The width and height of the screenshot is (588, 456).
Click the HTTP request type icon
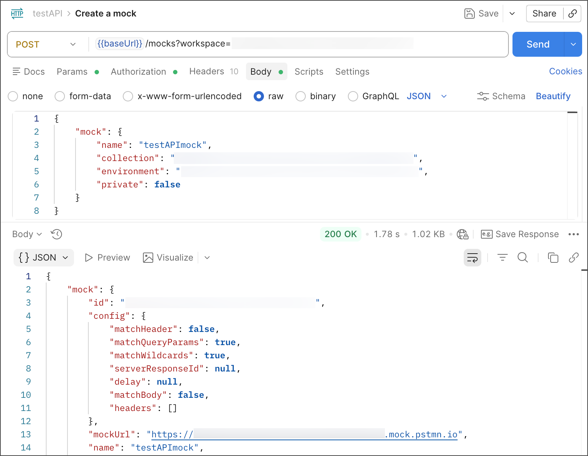[17, 14]
